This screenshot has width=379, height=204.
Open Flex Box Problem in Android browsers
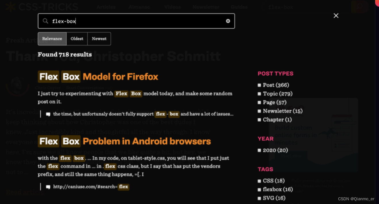pyautogui.click(x=124, y=141)
